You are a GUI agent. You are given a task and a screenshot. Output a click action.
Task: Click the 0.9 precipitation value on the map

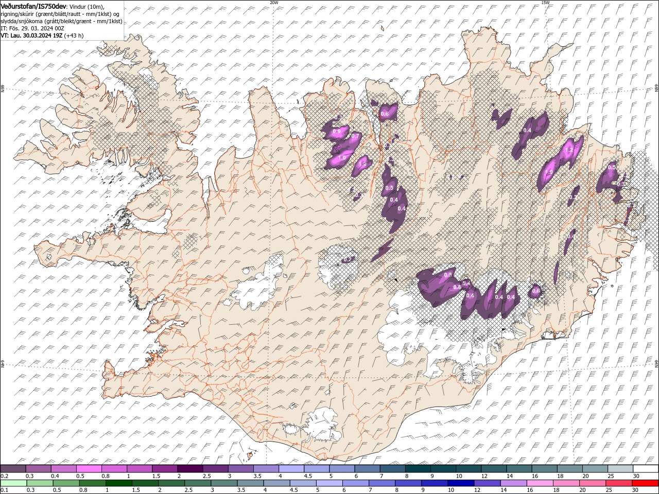point(337,132)
